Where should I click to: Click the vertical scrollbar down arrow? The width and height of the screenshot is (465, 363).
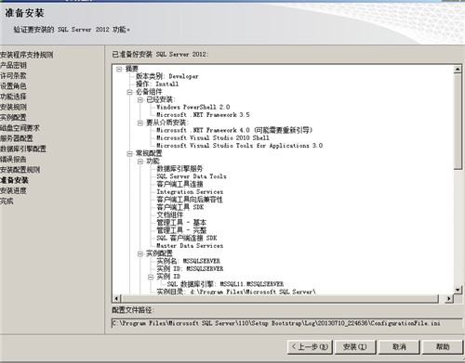click(458, 290)
